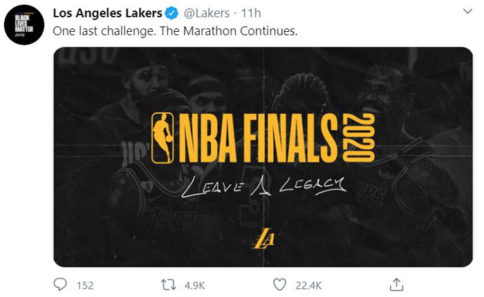Retweet the post via the retweet arrows icon

tap(168, 285)
